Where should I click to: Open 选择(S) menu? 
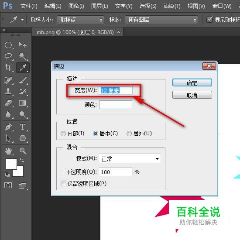point(148,6)
